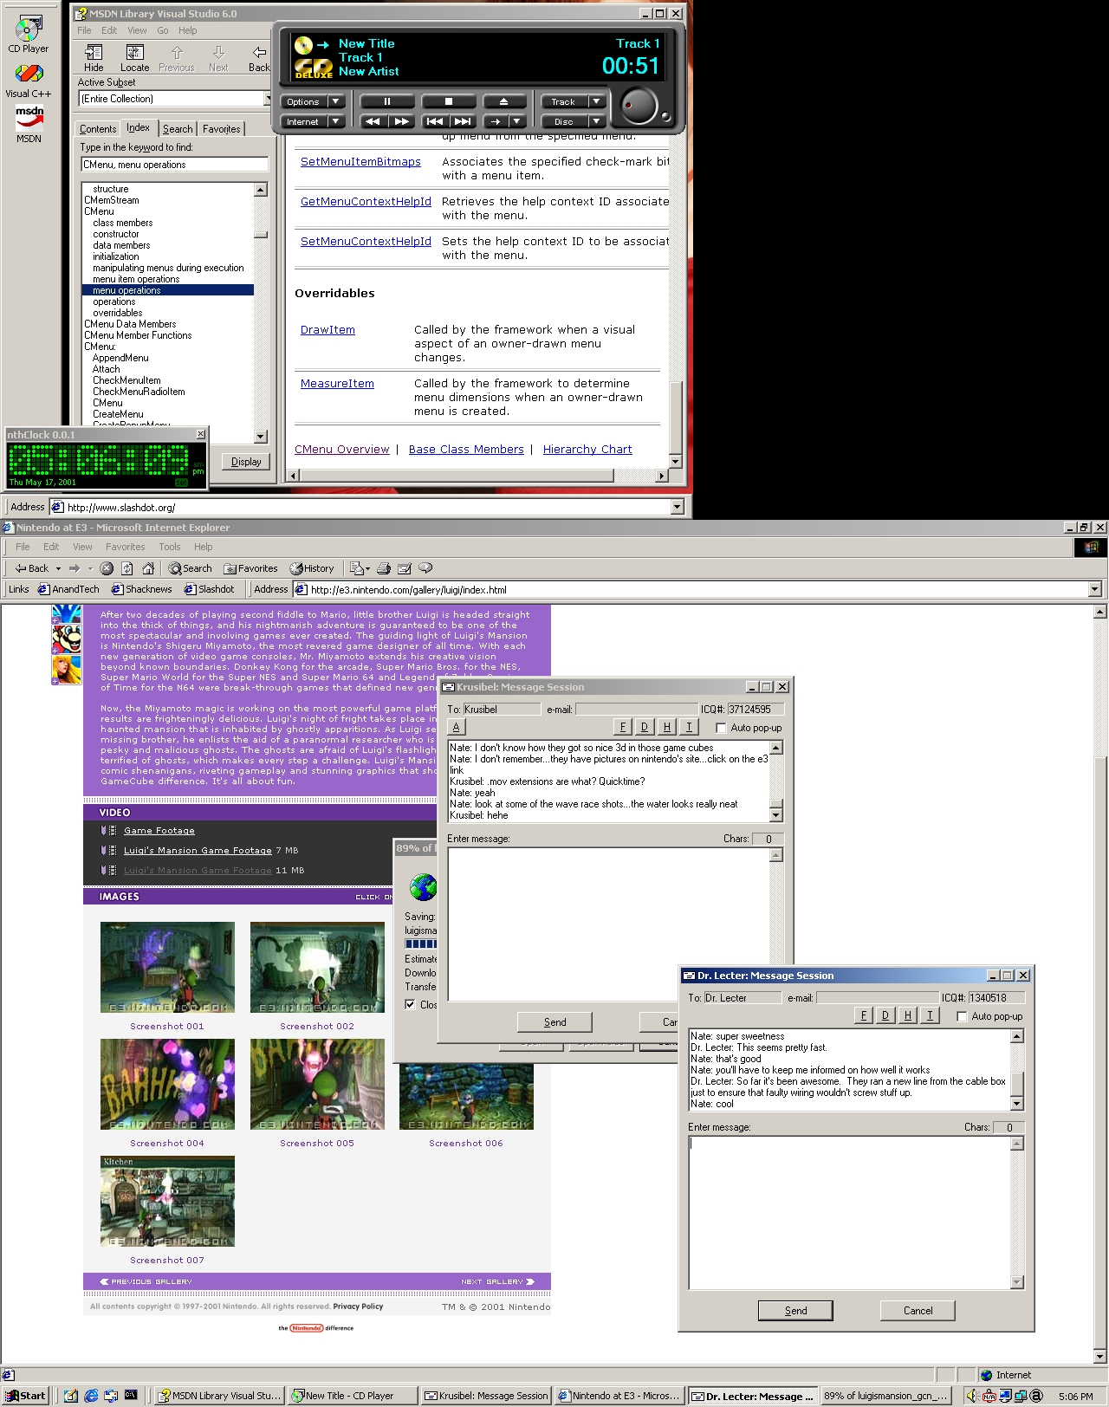Open Luigi's Mansion Game Footage 7 MB link
Screen dimensions: 1109x1407
[198, 850]
